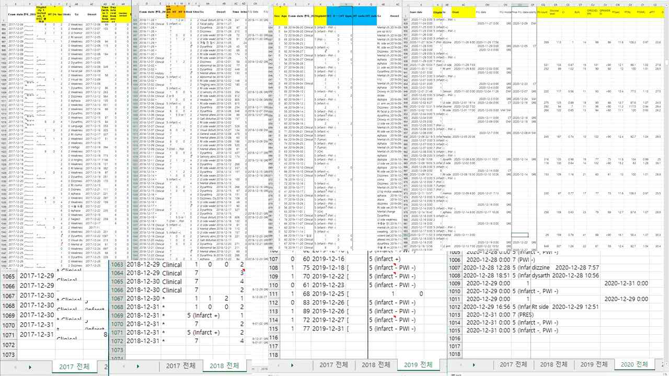Open the '2017 전체' tab in the 2019 panel
Viewport: 669px width, 376px height.
[333, 364]
